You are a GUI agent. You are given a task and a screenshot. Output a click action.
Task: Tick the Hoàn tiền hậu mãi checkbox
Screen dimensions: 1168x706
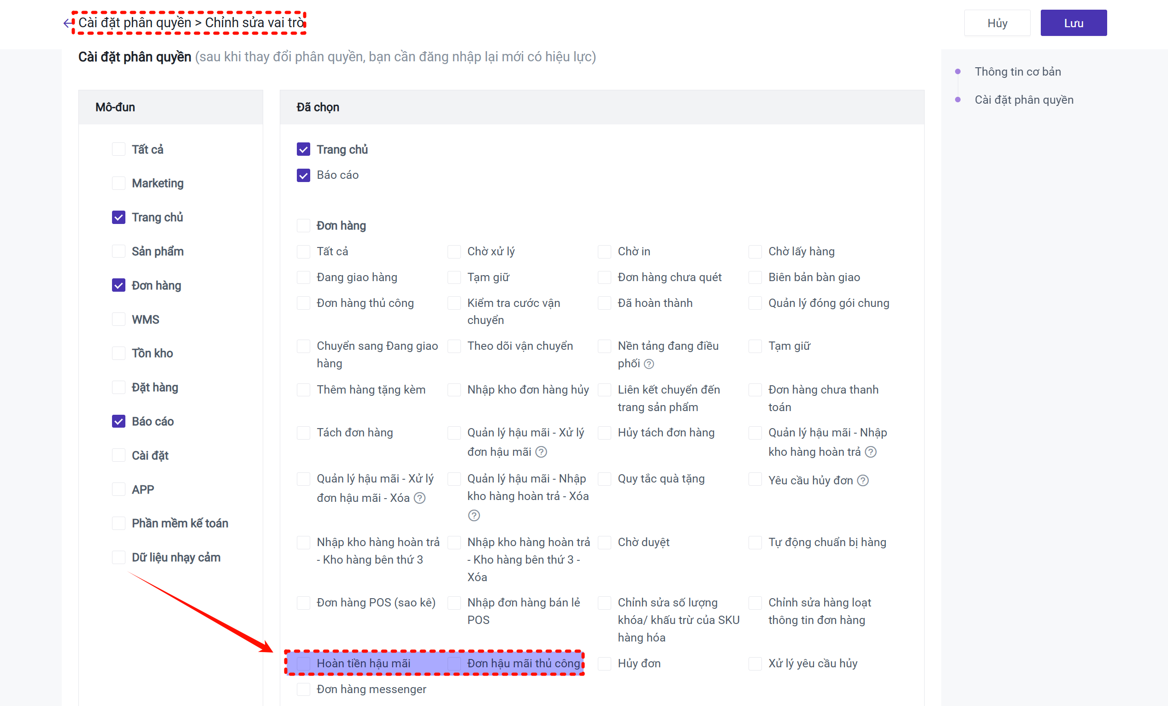coord(303,663)
